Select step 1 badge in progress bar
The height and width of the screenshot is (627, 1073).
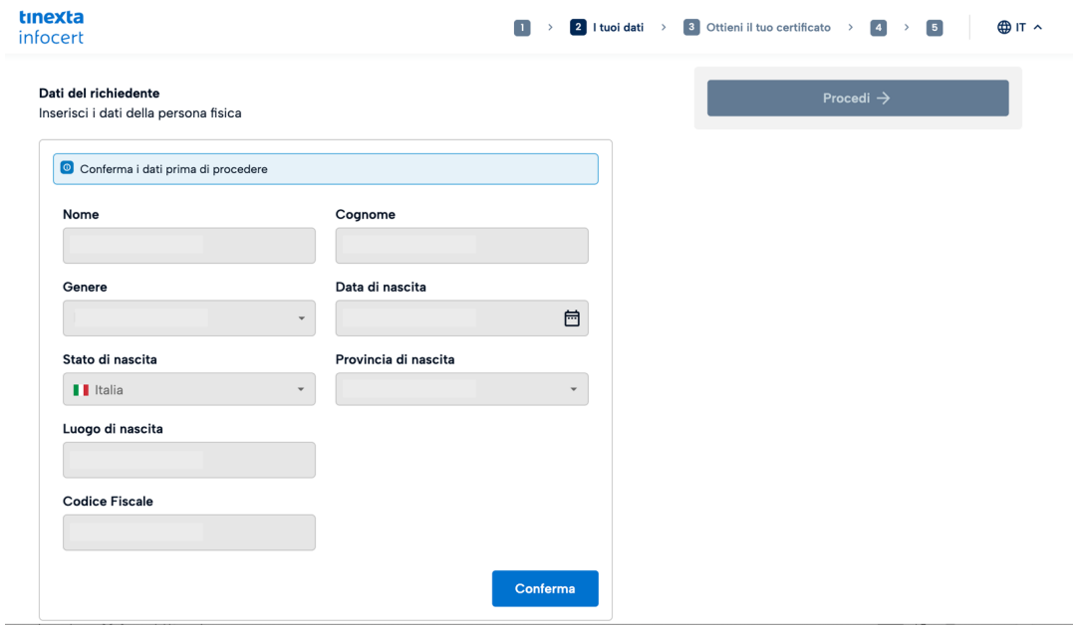coord(522,28)
